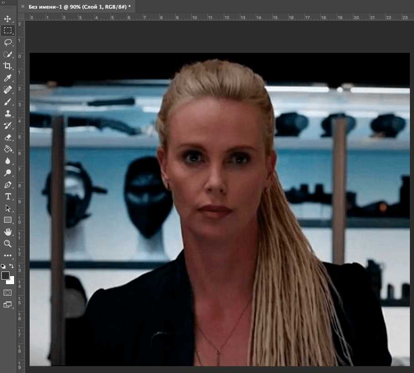414x373 pixels.
Task: Toggle Quick Mask mode
Action: 8,292
